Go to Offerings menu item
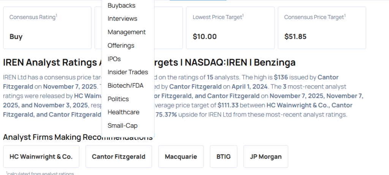The height and width of the screenshot is (175, 389). tap(121, 45)
